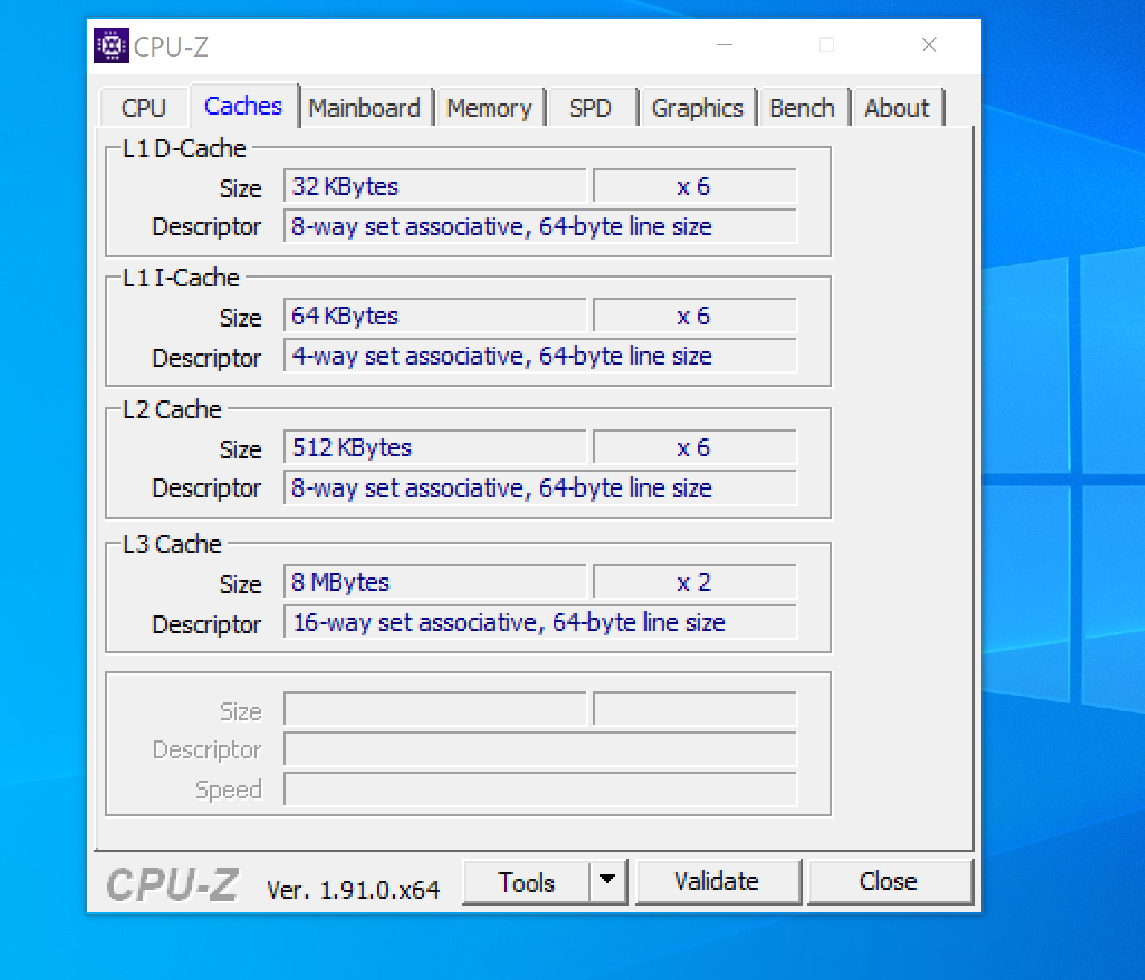Click L1 D-Cache count field x 6
The image size is (1145, 980).
click(x=695, y=186)
